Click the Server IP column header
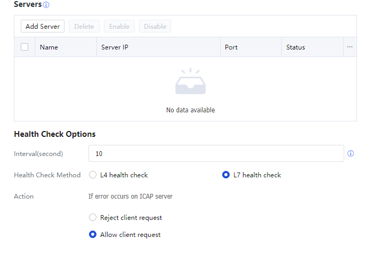 115,47
